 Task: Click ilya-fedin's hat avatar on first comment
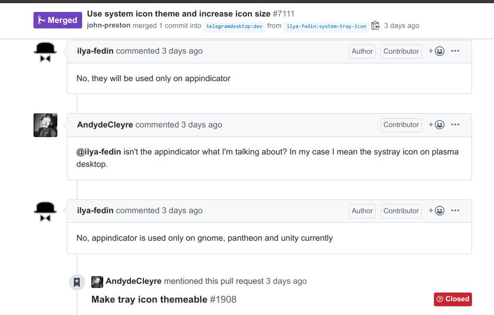[45, 52]
